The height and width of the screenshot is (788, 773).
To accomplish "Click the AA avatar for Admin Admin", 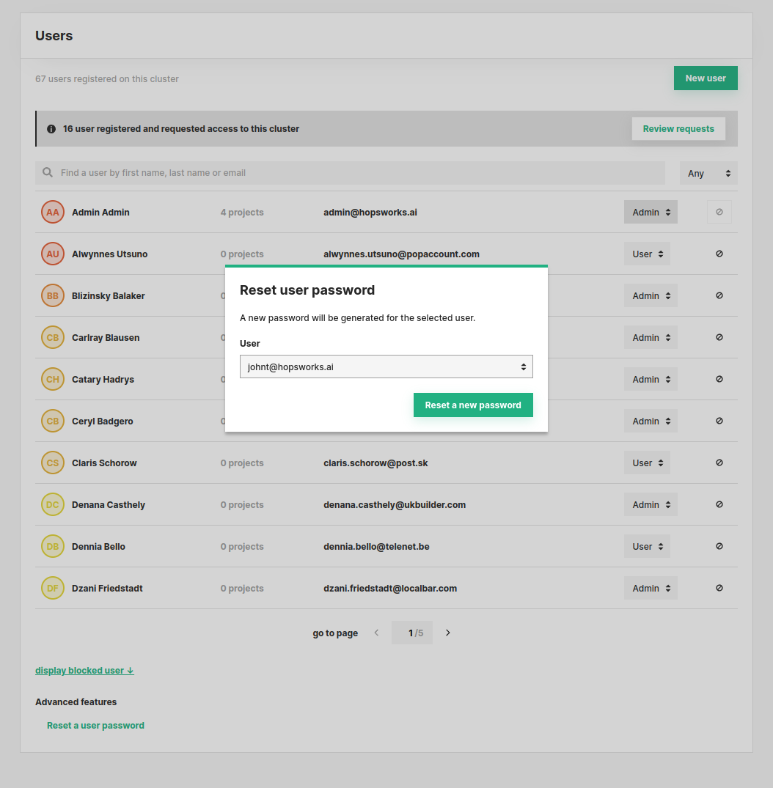I will (x=52, y=212).
